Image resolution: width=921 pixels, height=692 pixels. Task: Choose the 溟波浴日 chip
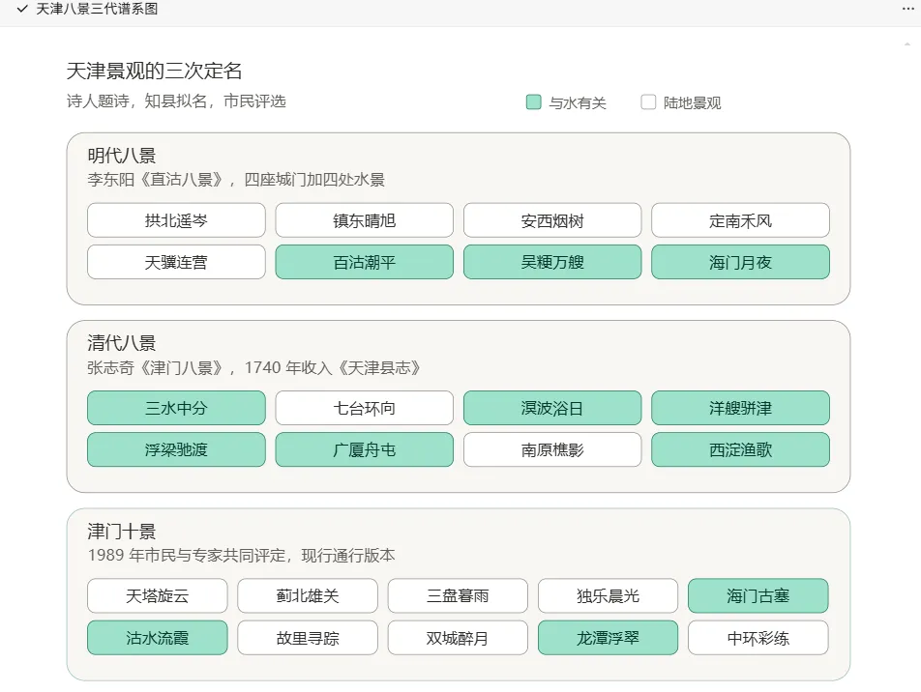[x=552, y=408]
